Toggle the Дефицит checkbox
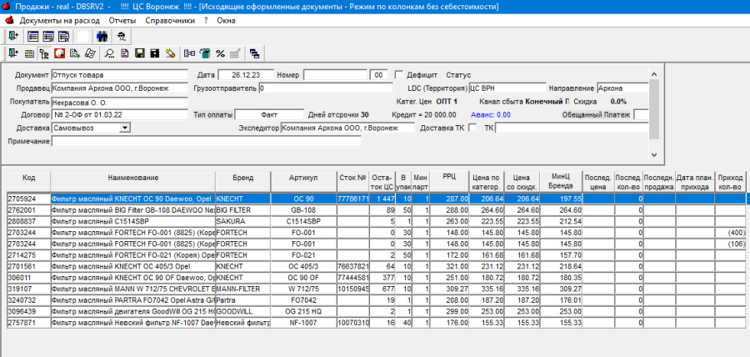Image resolution: width=750 pixels, height=357 pixels. click(399, 75)
